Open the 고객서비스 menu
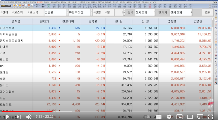Image resolution: width=218 pixels, height=120 pixels. pos(145,2)
